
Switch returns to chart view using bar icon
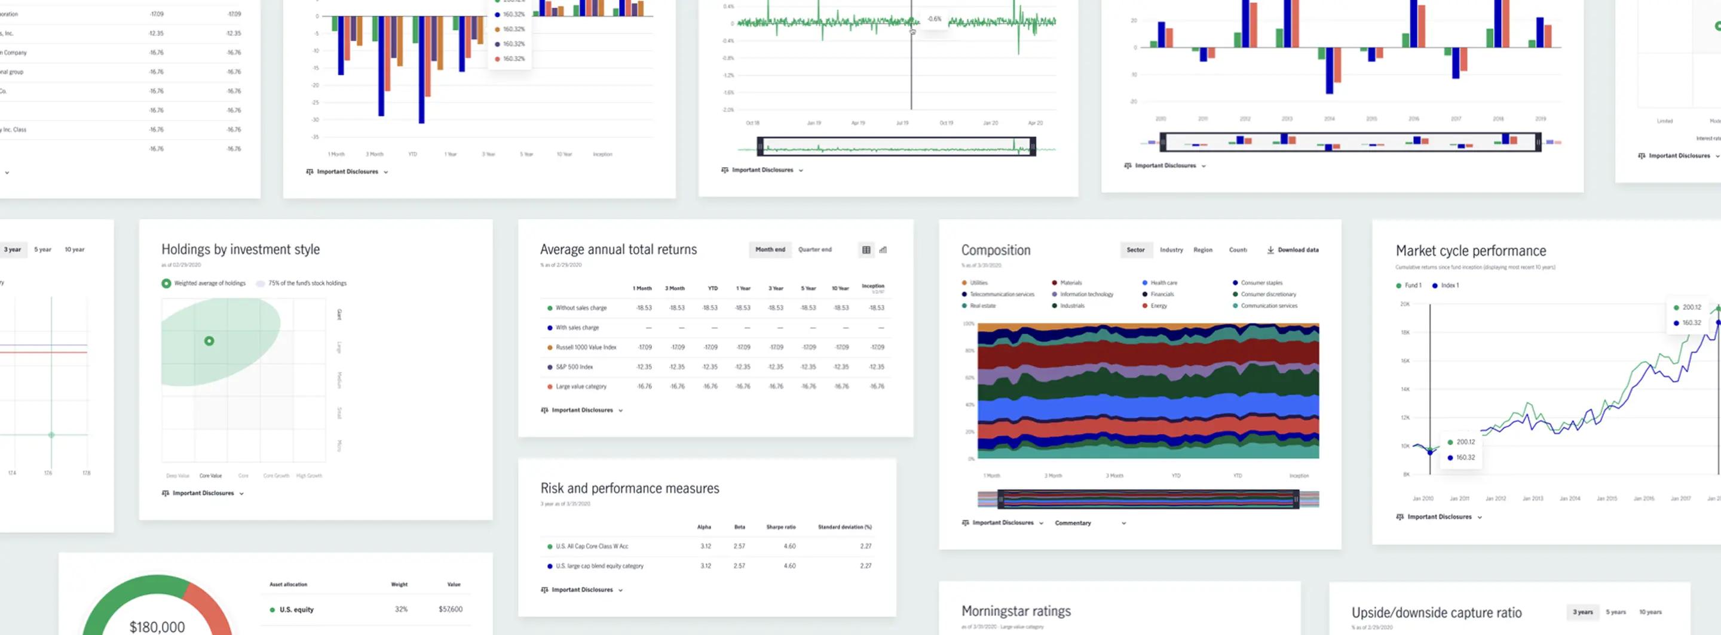click(x=883, y=249)
